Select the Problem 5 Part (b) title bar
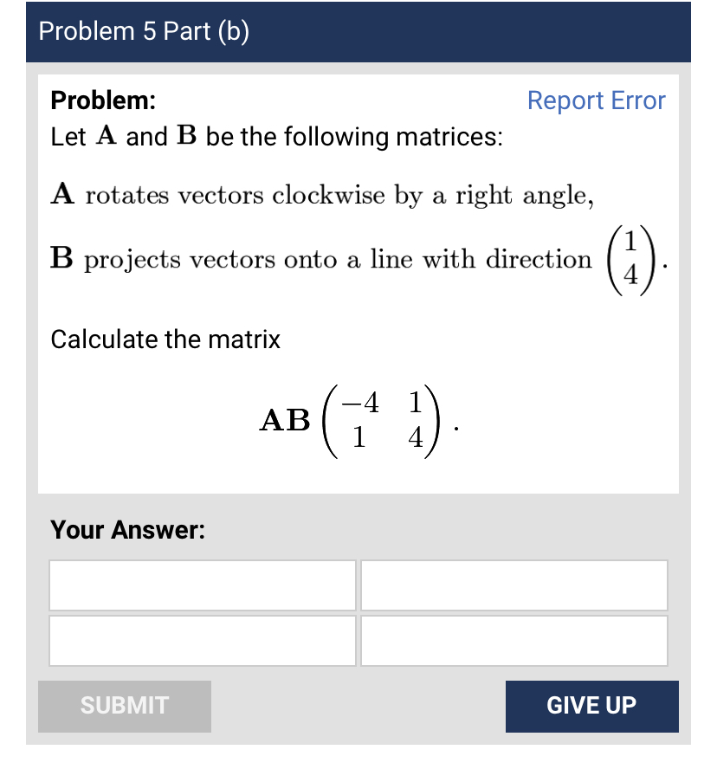Viewport: 717px width, 769px height. tap(358, 31)
